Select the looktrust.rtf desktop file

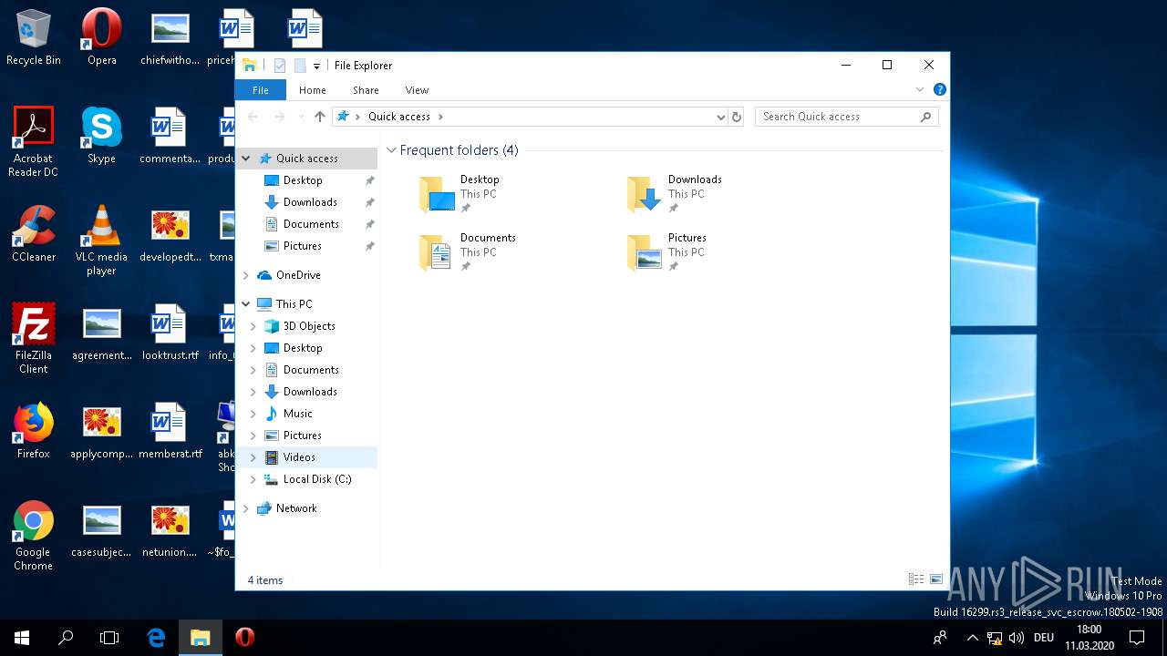[x=170, y=333]
